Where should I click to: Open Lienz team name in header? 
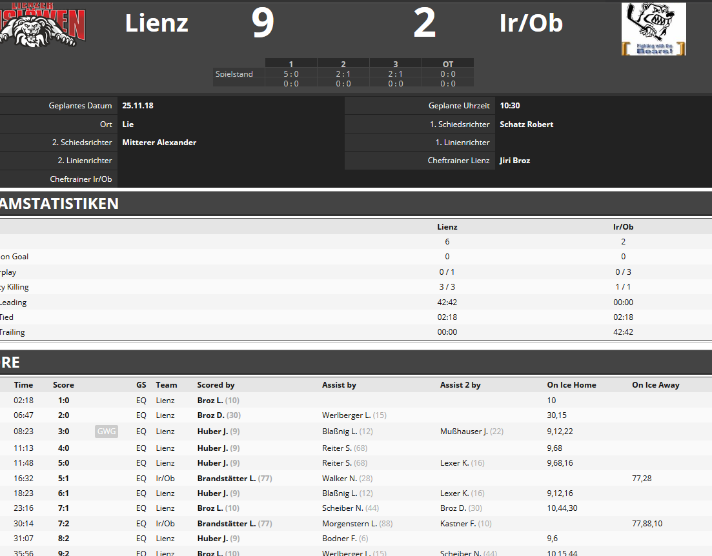click(156, 23)
